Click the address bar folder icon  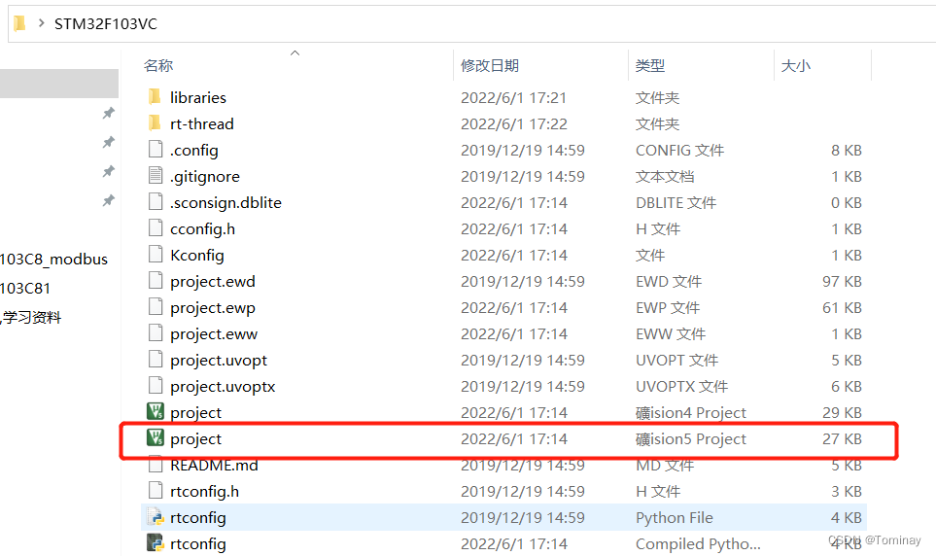coord(19,23)
